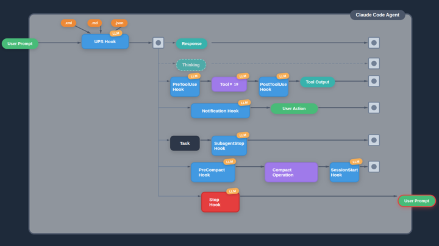Click the LLM badge on PreToolUse Hook
The width and height of the screenshot is (439, 246).
[194, 76]
